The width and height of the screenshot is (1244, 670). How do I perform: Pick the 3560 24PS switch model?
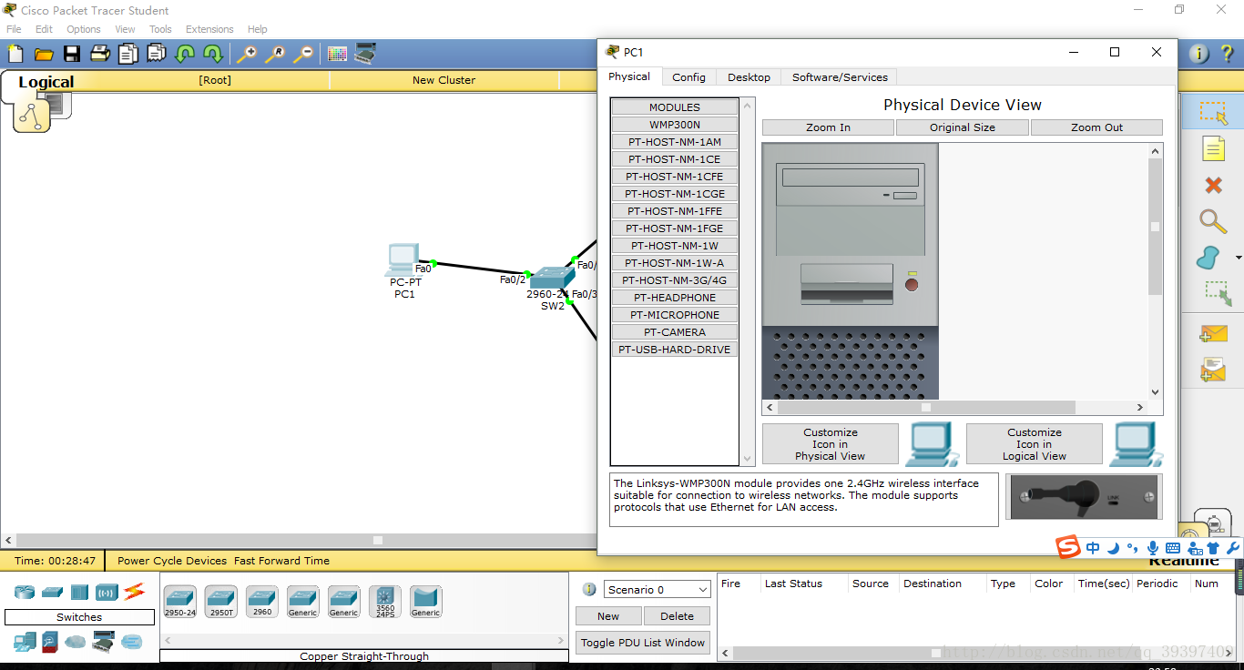(x=385, y=602)
